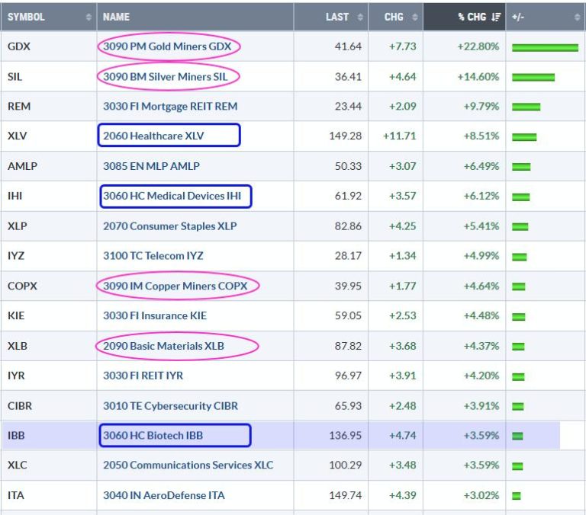
Task: Open 3010 TE Cybersecurity CIBR link
Action: pyautogui.click(x=172, y=405)
